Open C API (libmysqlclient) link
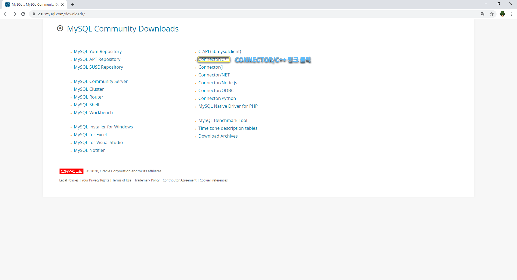 tap(220, 51)
